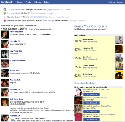The image size is (125, 122).
Task: Comment on the gift quiz notification
Action: tap(81, 21)
